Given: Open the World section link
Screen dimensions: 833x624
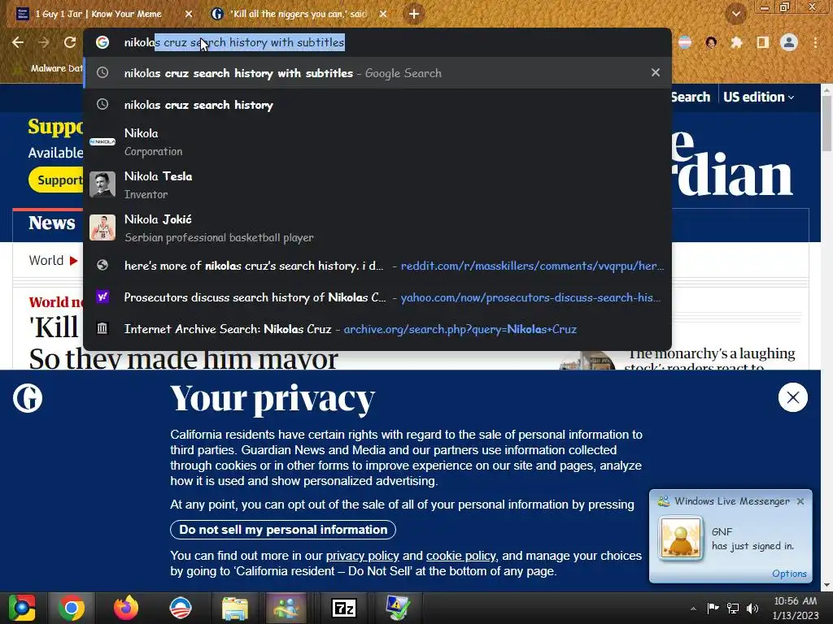Looking at the screenshot, I should coord(46,261).
